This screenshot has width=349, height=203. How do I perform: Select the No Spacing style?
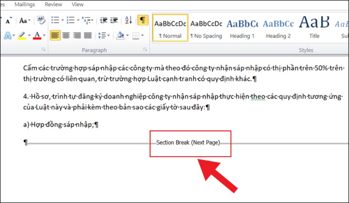coord(206,28)
